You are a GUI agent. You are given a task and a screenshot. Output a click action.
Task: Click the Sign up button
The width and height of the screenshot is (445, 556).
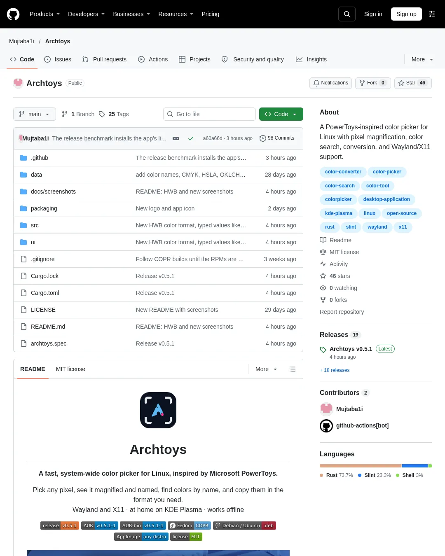click(406, 14)
